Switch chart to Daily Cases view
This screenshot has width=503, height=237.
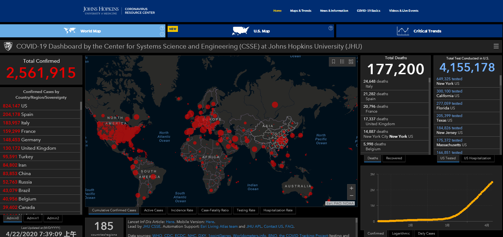(426, 233)
